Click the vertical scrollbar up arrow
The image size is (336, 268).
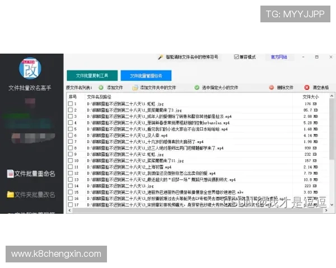coord(332,95)
